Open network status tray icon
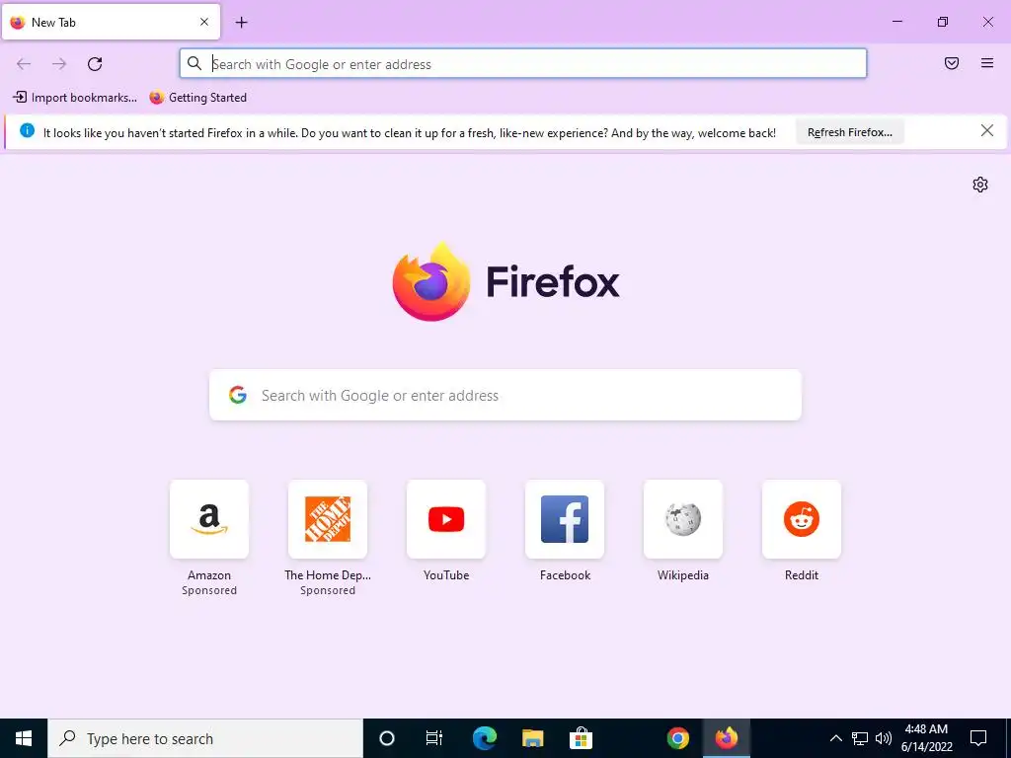 pyautogui.click(x=860, y=738)
